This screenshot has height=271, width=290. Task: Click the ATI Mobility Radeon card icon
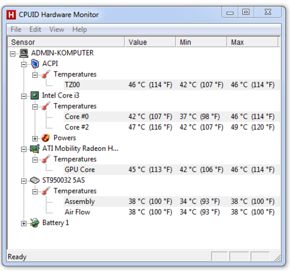35,149
